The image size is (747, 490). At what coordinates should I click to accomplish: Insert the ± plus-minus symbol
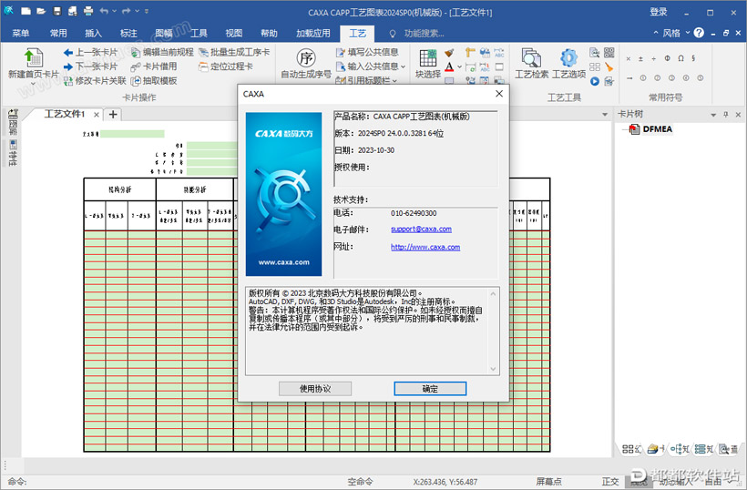click(x=640, y=58)
